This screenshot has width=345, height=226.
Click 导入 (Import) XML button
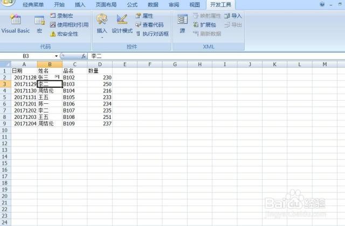[x=233, y=16]
